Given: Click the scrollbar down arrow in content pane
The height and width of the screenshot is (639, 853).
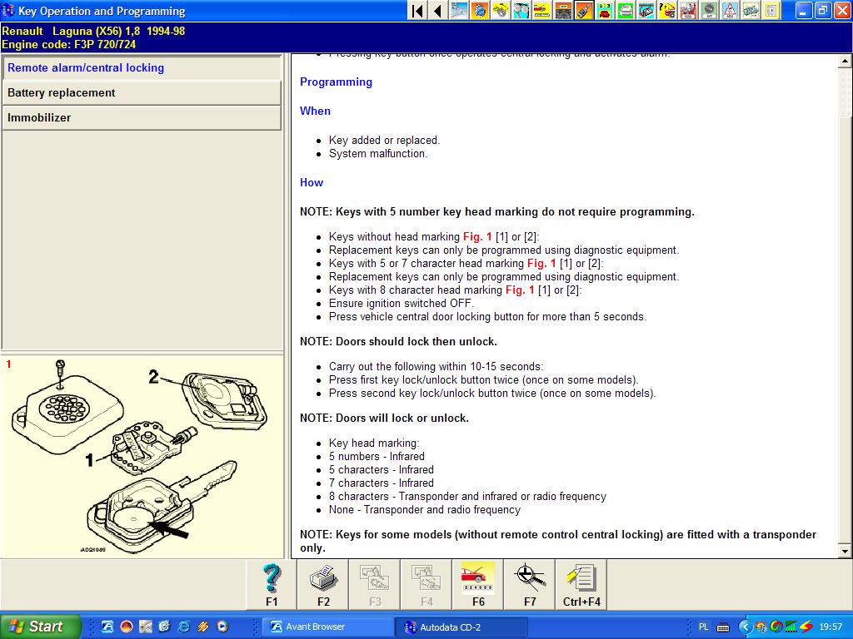Looking at the screenshot, I should 845,551.
